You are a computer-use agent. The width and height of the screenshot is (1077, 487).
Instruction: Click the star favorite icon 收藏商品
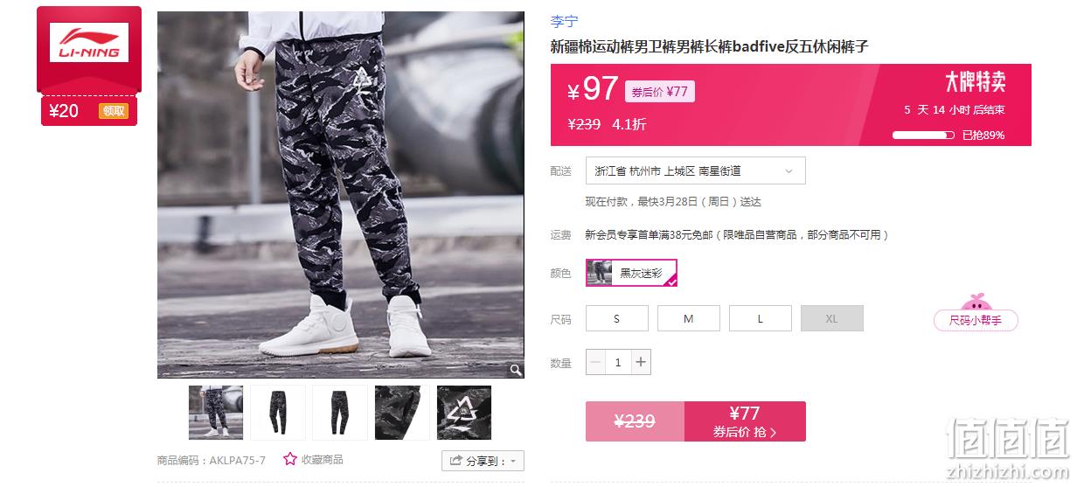click(290, 459)
